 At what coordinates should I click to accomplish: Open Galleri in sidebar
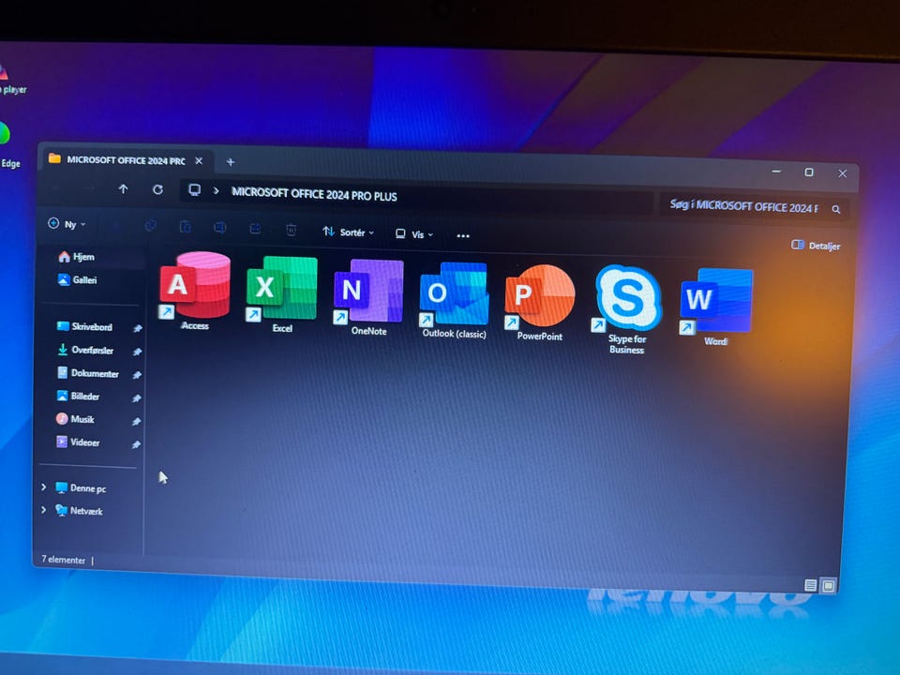pos(78,279)
